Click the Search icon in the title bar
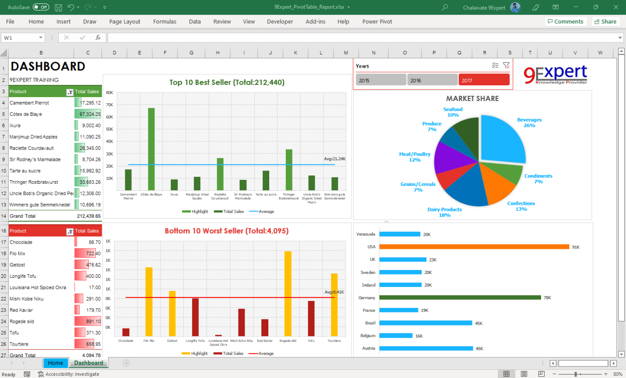626x378 pixels. tap(444, 7)
